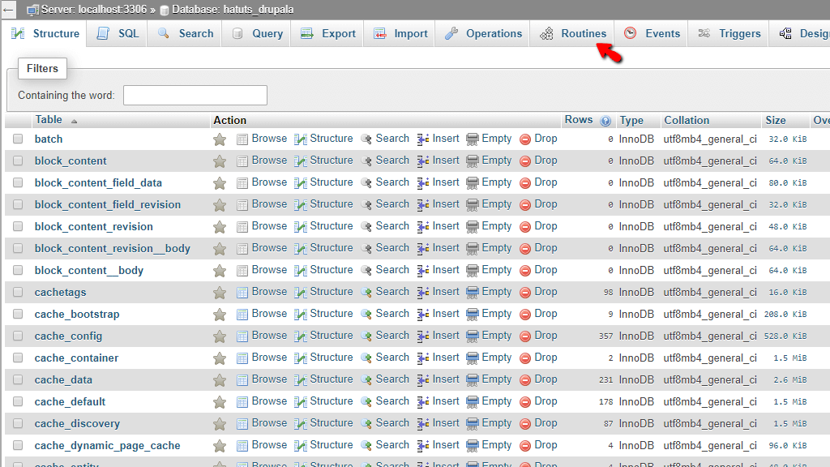830x467 pixels.
Task: Click the Browse icon in block_content_field_data row
Action: [242, 183]
